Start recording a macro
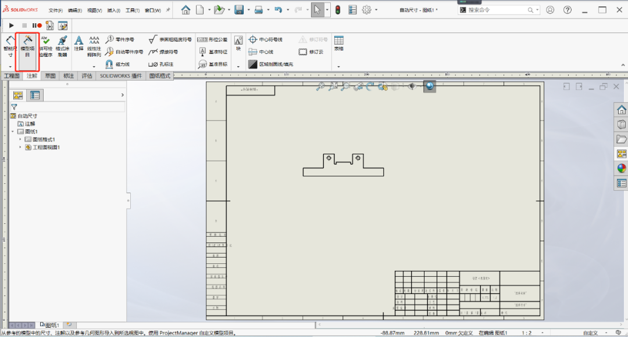Screen dimensions: 628x337 pos(37,26)
